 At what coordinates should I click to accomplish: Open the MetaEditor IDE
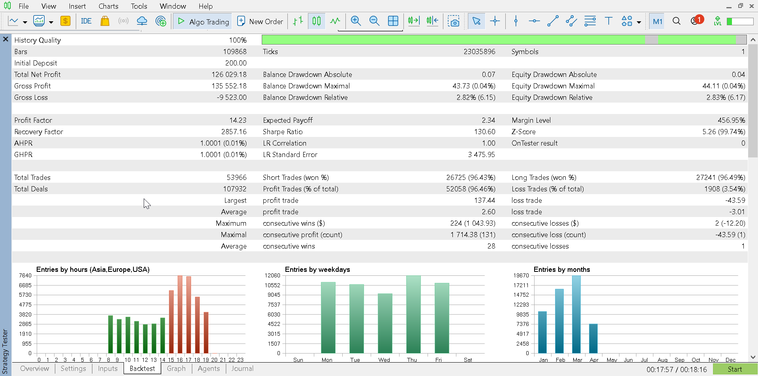pos(86,21)
